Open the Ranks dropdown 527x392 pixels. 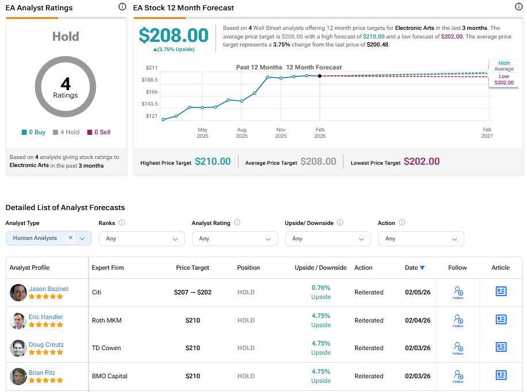pyautogui.click(x=141, y=239)
